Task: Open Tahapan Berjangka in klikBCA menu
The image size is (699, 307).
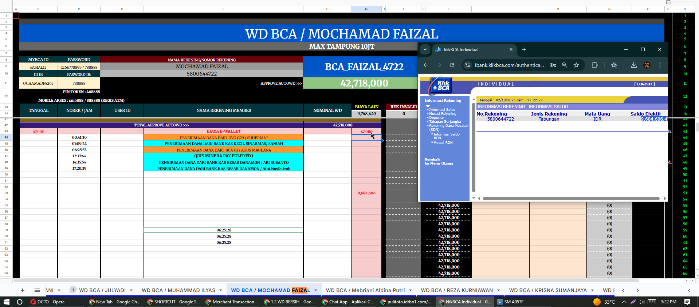Action: pyautogui.click(x=445, y=122)
